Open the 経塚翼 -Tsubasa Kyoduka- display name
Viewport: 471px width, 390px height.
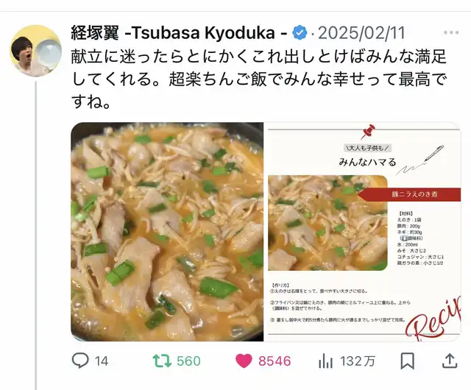coord(179,33)
